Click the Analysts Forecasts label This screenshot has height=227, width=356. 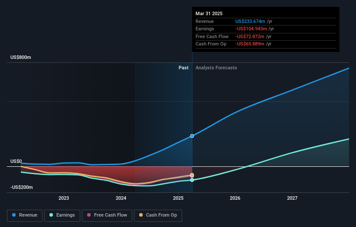(216, 68)
